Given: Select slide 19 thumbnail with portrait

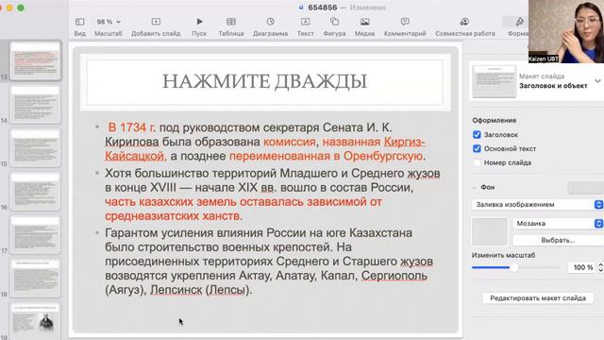Looking at the screenshot, I should 35,320.
